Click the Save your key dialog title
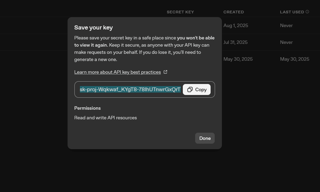 coord(94,27)
